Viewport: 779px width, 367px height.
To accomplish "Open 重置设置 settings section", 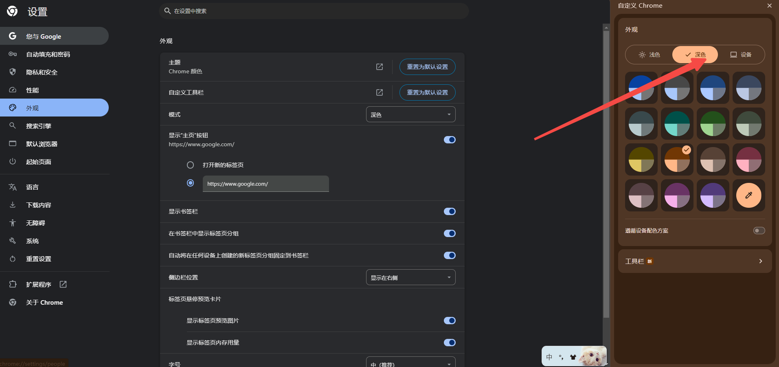I will [54, 259].
